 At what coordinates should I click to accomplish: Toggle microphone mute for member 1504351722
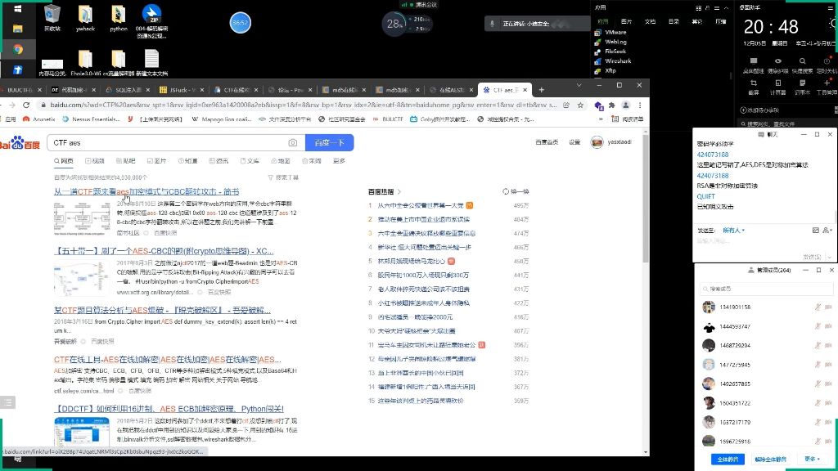(818, 403)
